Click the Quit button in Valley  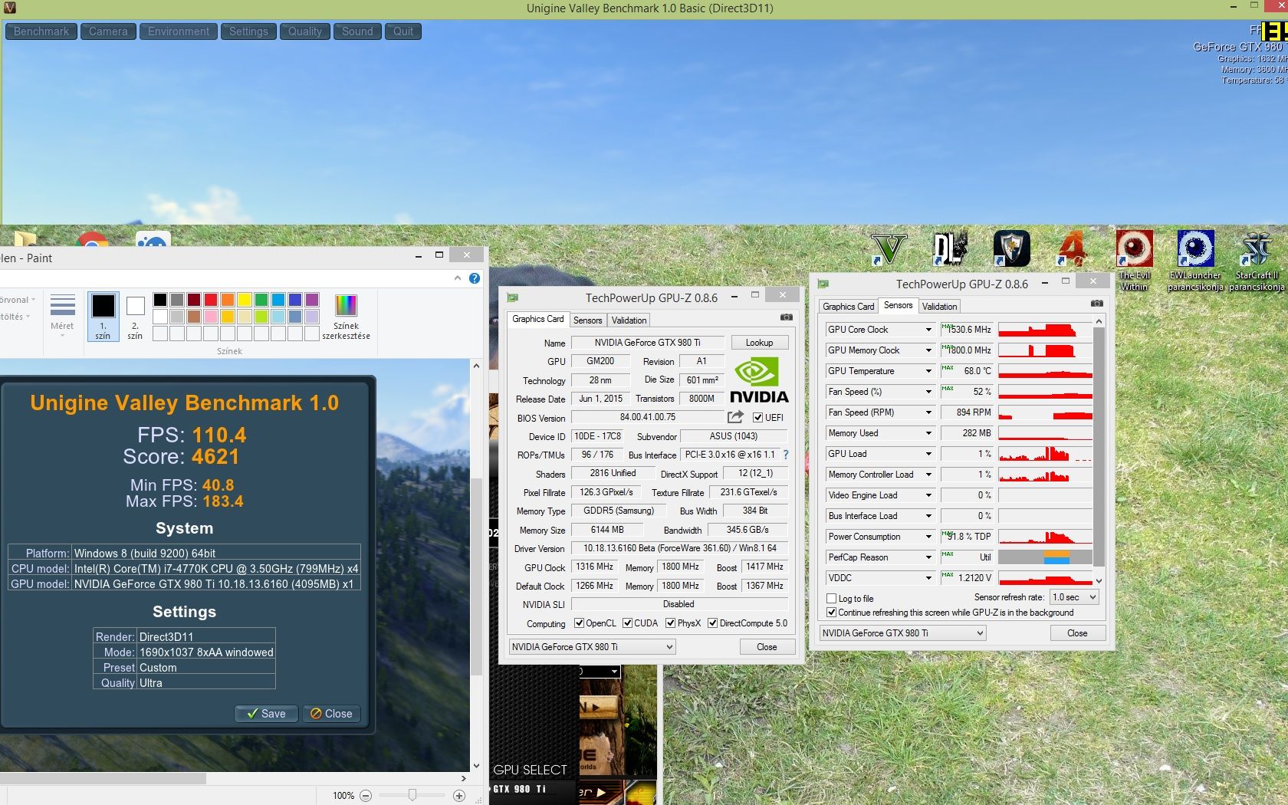click(403, 31)
